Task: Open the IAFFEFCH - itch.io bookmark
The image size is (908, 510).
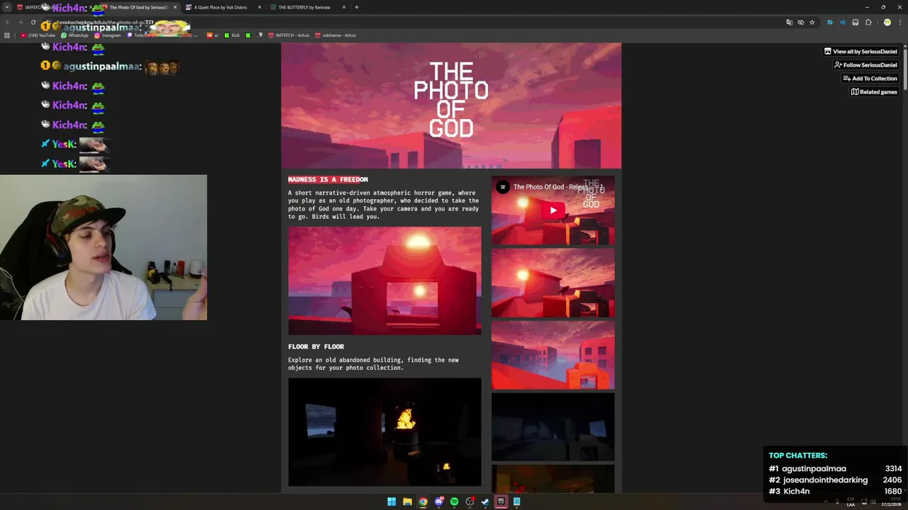Action: tap(289, 35)
